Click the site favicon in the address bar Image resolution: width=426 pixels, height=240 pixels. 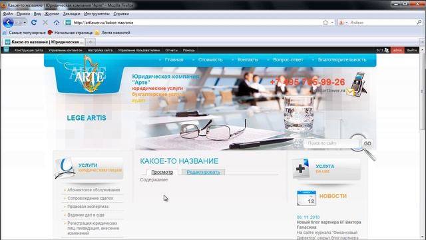68,23
